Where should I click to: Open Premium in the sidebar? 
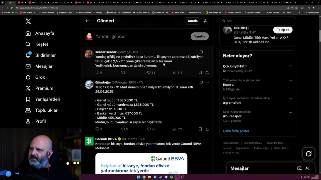(x=39, y=88)
